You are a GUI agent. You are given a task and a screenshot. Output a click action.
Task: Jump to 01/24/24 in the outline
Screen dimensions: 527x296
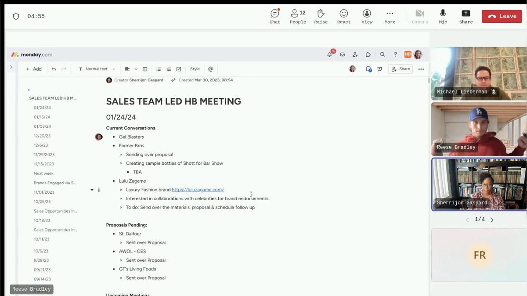(42, 108)
